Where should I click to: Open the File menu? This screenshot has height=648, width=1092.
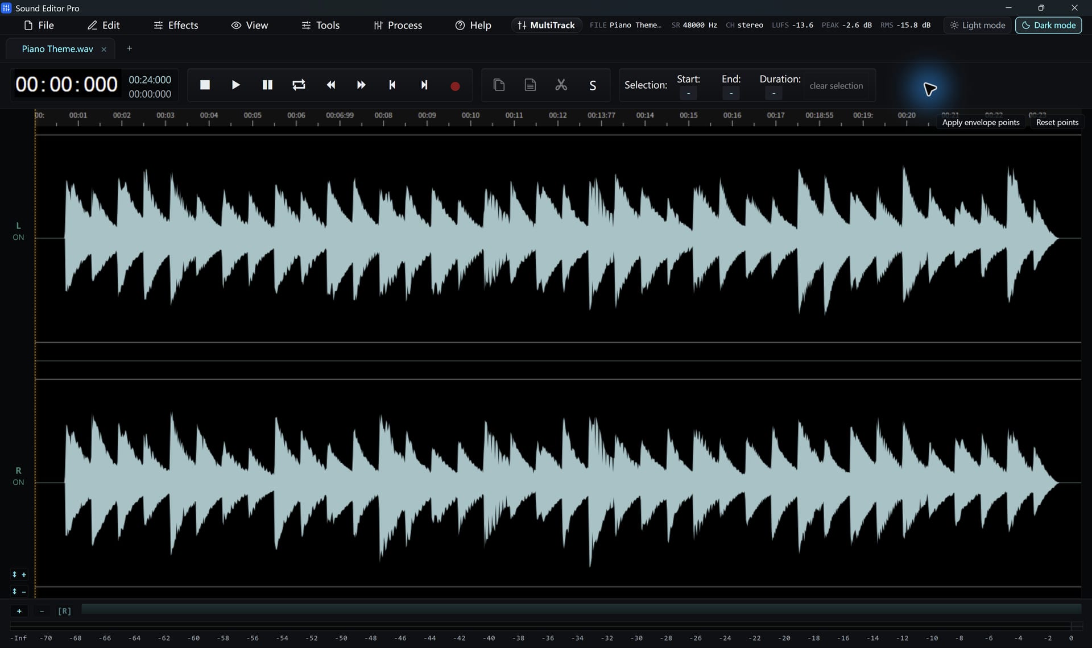point(39,25)
